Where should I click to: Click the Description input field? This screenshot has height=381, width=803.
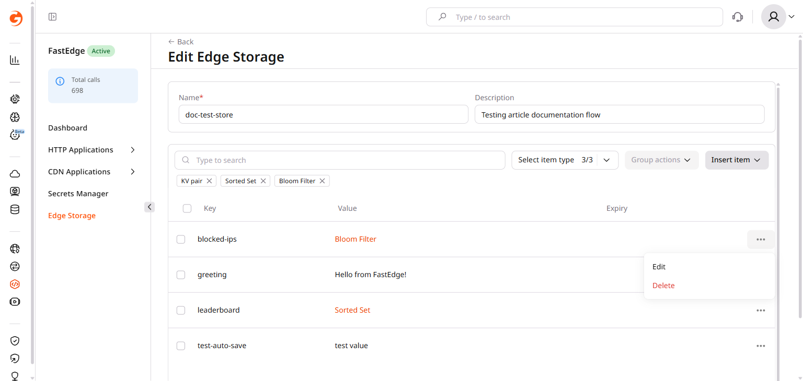[x=620, y=114]
